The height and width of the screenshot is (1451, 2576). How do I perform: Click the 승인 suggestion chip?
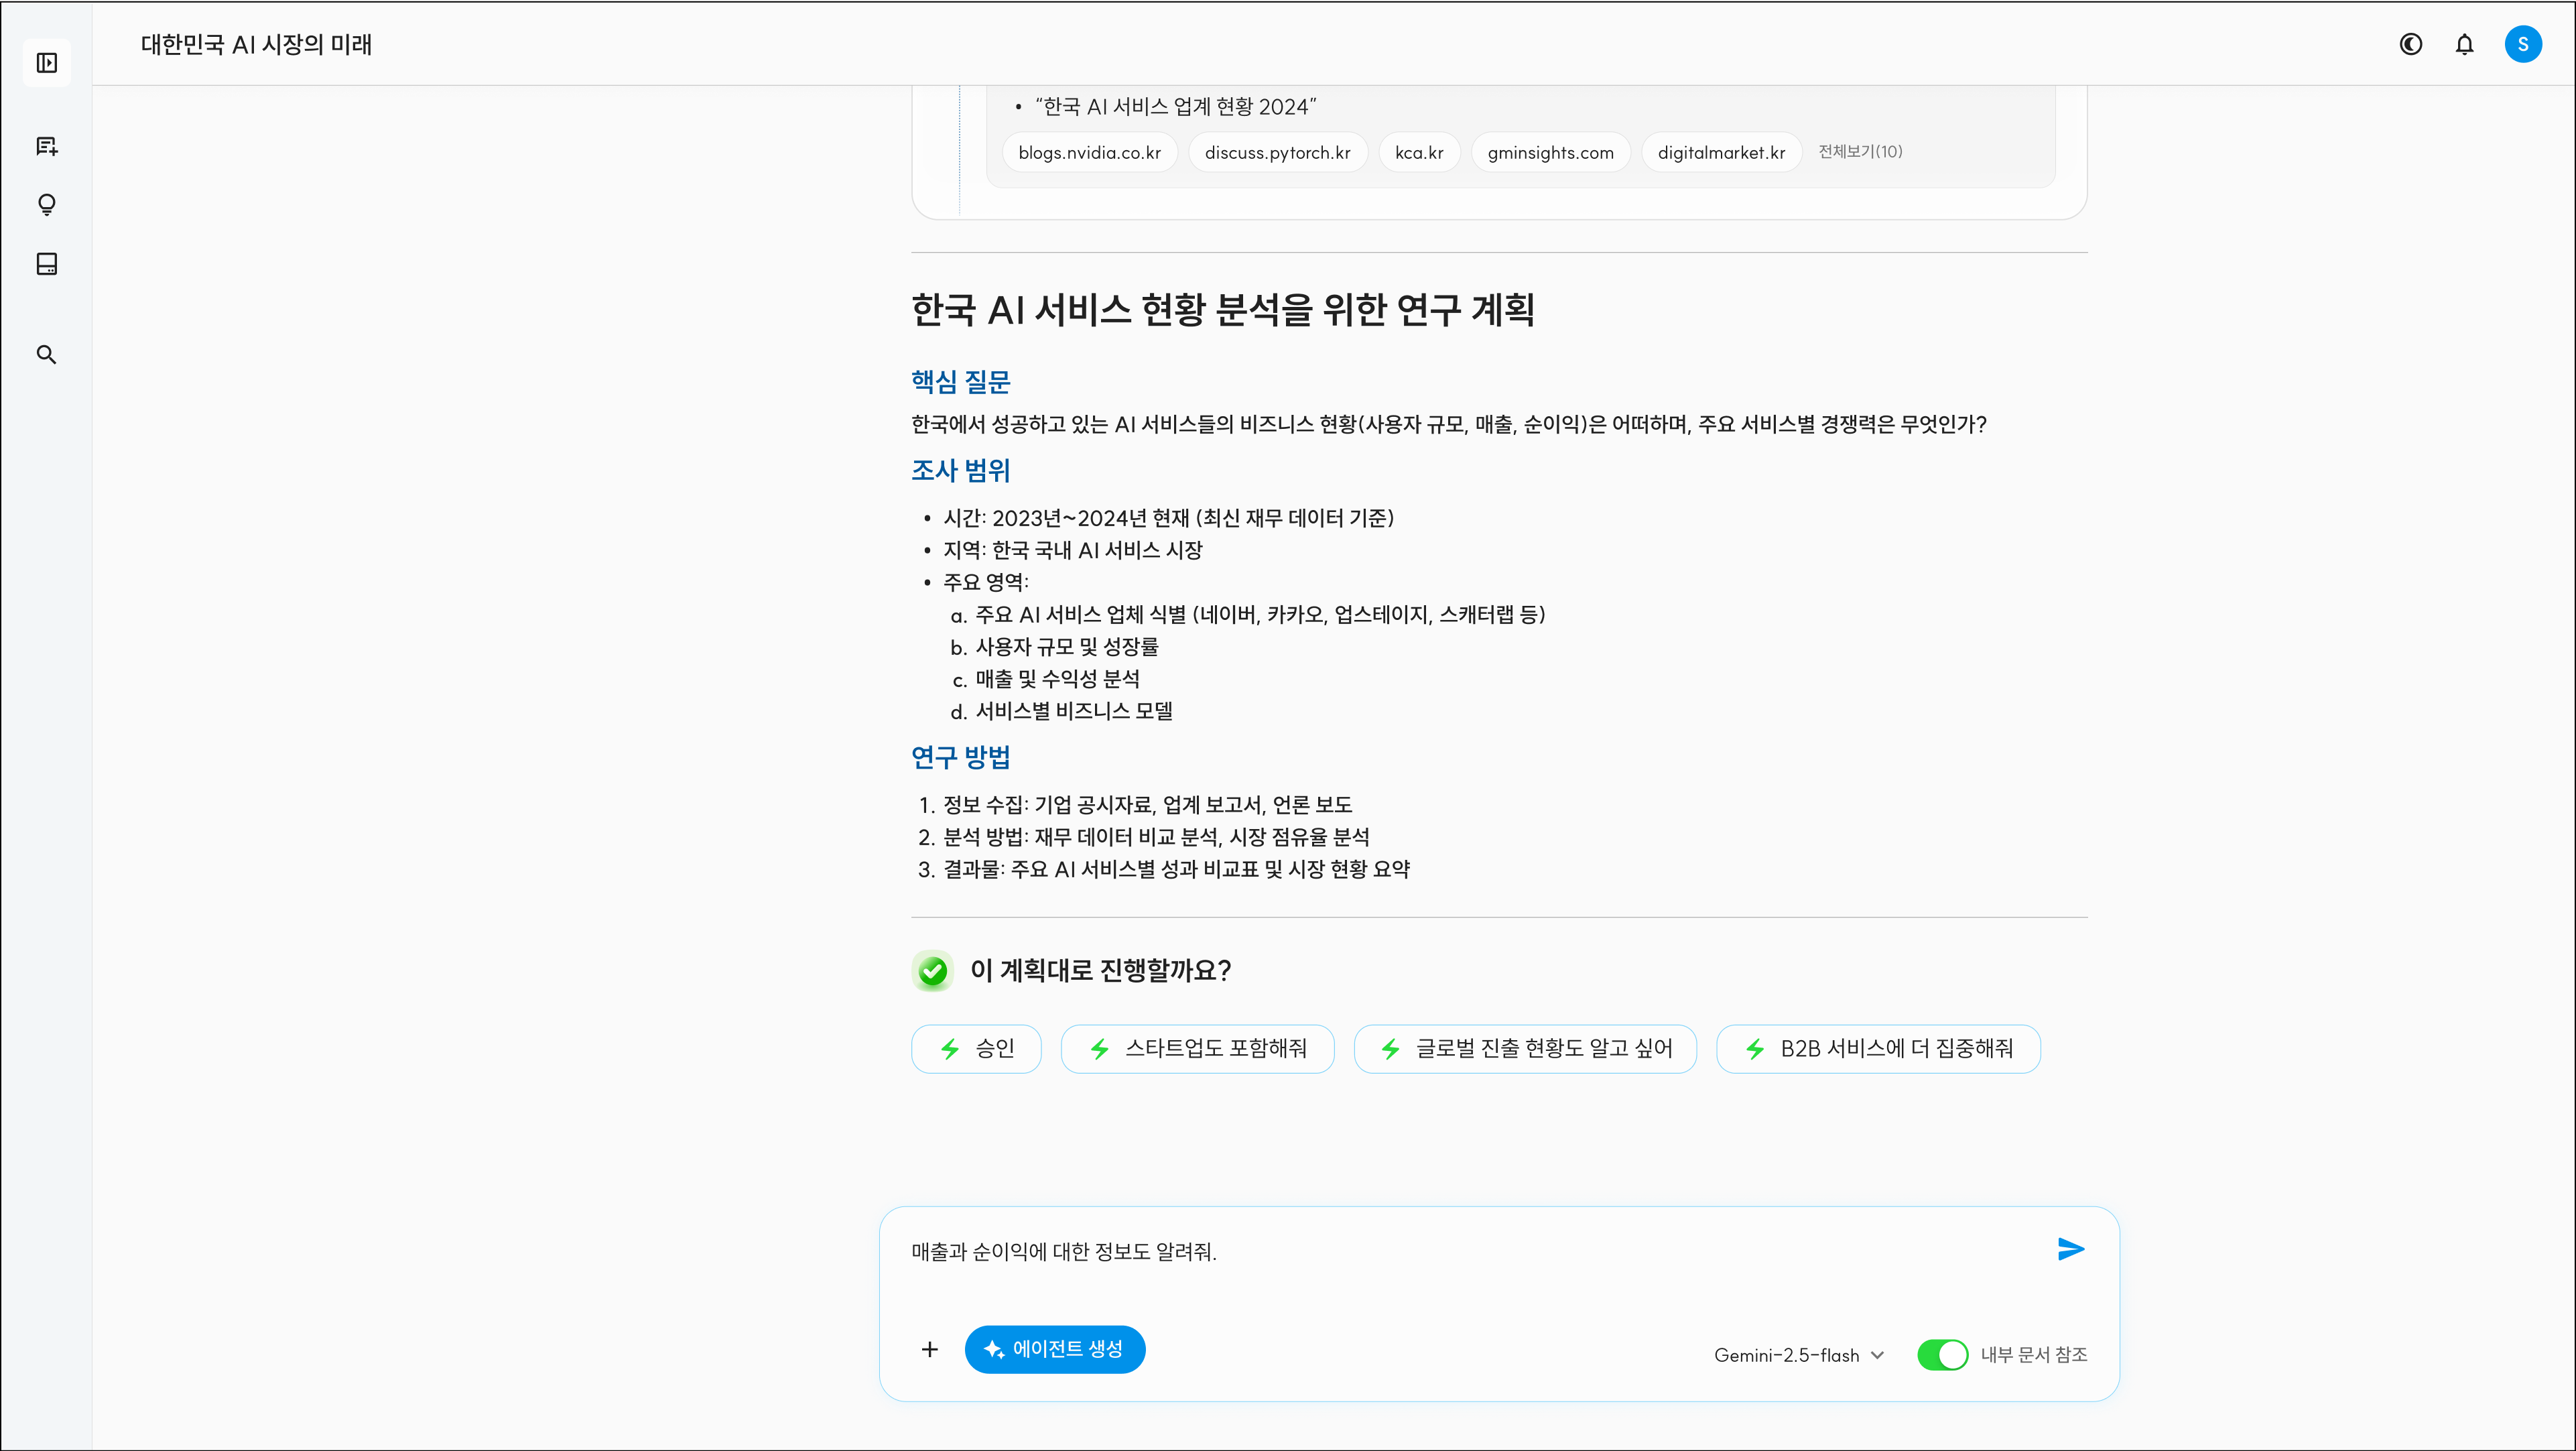point(976,1049)
